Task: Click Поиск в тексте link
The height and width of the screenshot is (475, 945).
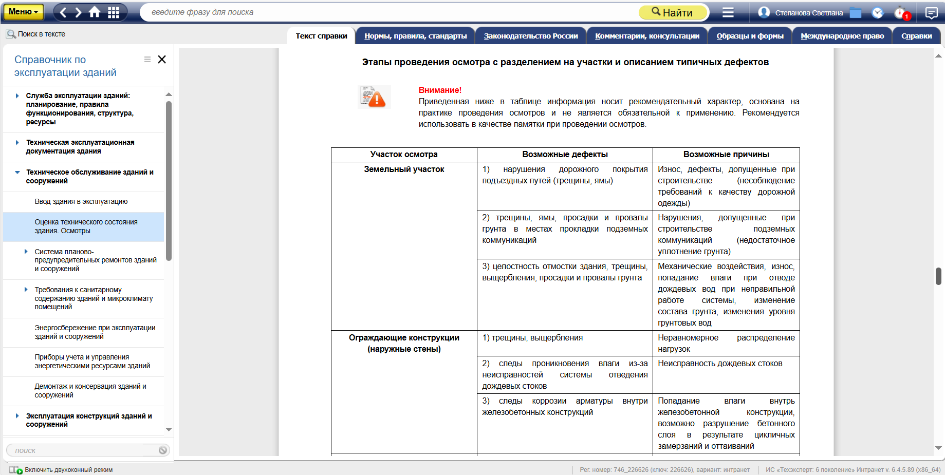Action: pyautogui.click(x=42, y=34)
